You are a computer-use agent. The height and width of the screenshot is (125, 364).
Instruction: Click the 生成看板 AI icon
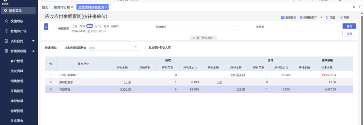click(x=283, y=17)
